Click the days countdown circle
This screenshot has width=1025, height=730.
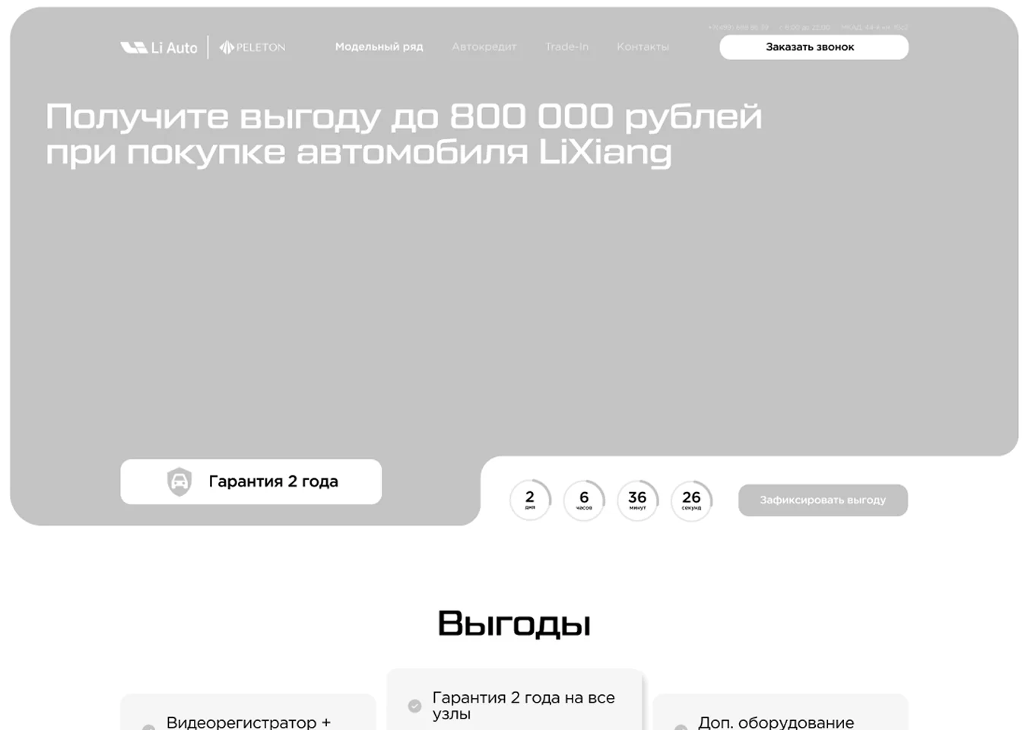pyautogui.click(x=530, y=500)
